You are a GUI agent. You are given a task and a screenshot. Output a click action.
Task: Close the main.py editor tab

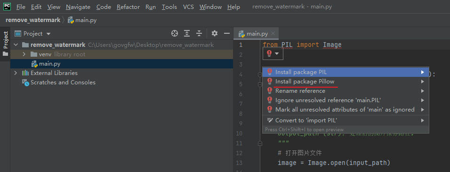pyautogui.click(x=273, y=34)
